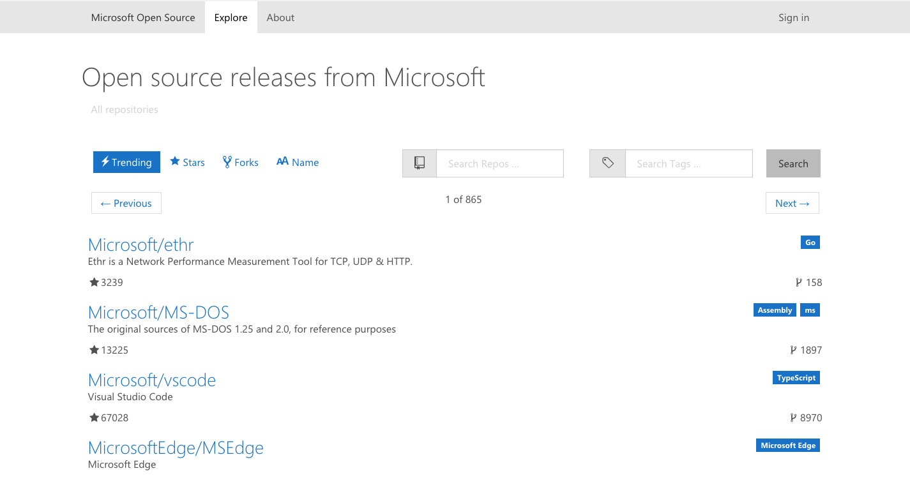Sort repositories by Trending
This screenshot has width=910, height=480.
(126, 162)
